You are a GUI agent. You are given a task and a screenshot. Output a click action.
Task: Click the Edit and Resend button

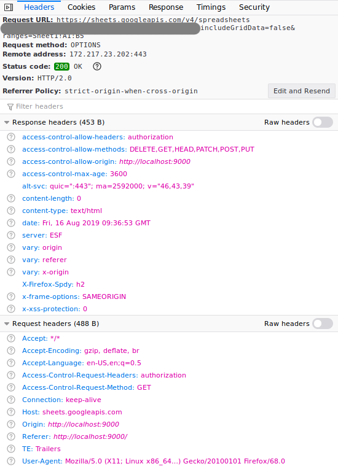tap(302, 91)
